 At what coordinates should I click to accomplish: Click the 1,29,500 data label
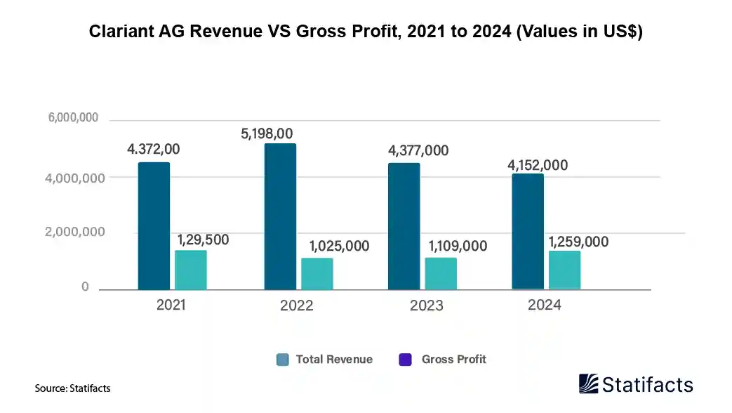click(203, 240)
